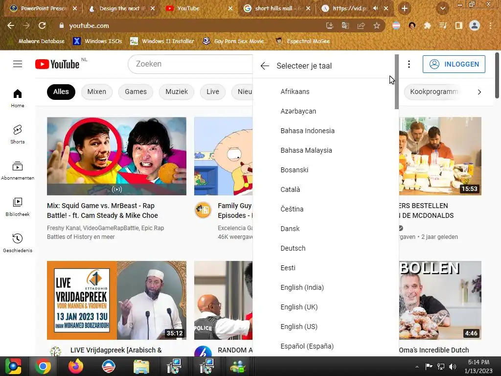Click the INLOGGEN sign-in button
The height and width of the screenshot is (376, 501).
[x=454, y=64]
